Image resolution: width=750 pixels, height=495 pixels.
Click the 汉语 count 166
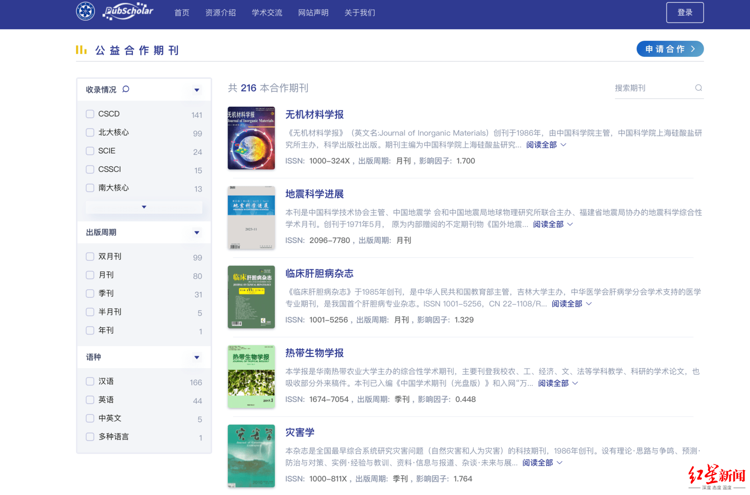click(x=196, y=382)
